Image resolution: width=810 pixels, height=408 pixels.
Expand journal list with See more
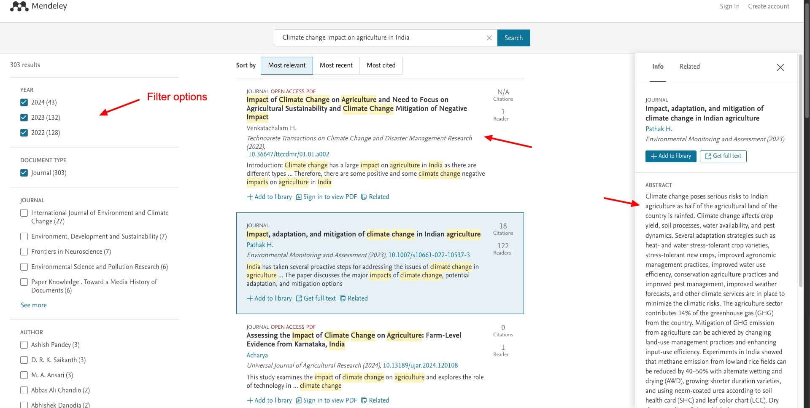click(x=34, y=305)
